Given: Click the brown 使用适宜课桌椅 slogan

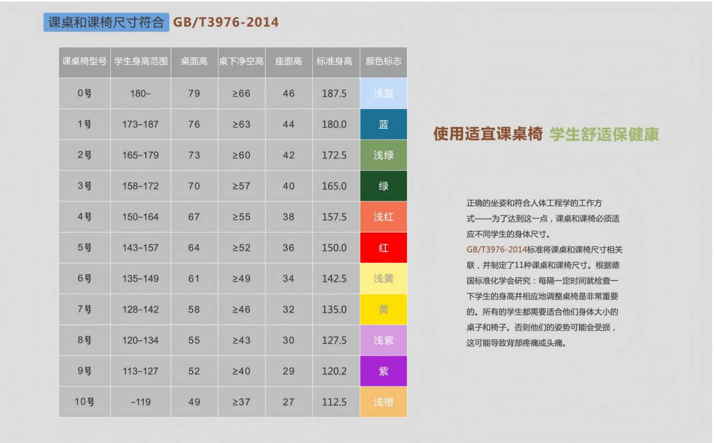Looking at the screenshot, I should pos(488,134).
